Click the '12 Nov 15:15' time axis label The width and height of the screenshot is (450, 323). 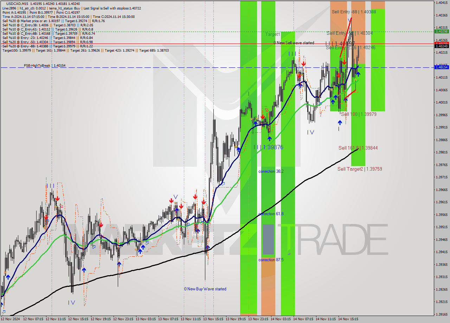click(x=78, y=319)
